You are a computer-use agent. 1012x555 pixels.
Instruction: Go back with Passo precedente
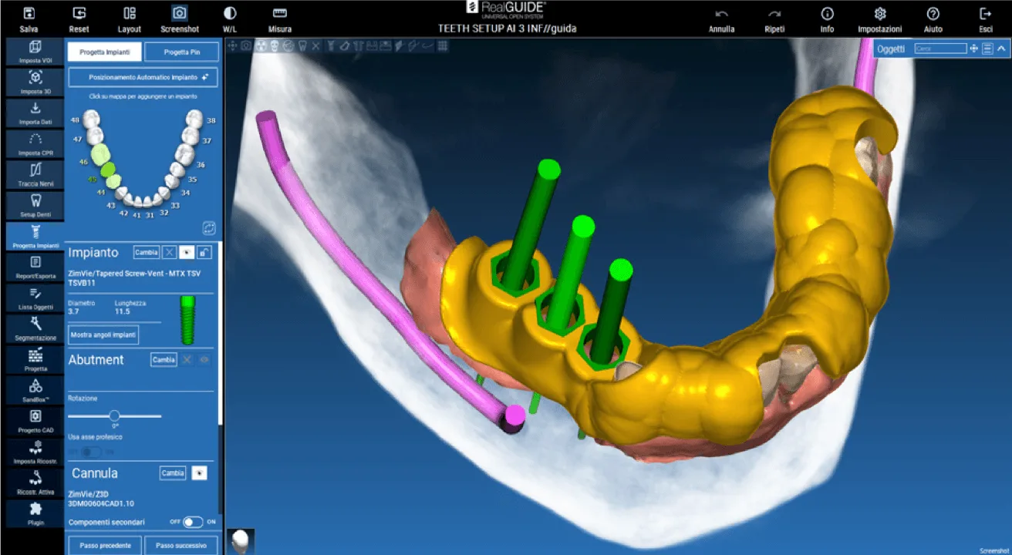104,545
